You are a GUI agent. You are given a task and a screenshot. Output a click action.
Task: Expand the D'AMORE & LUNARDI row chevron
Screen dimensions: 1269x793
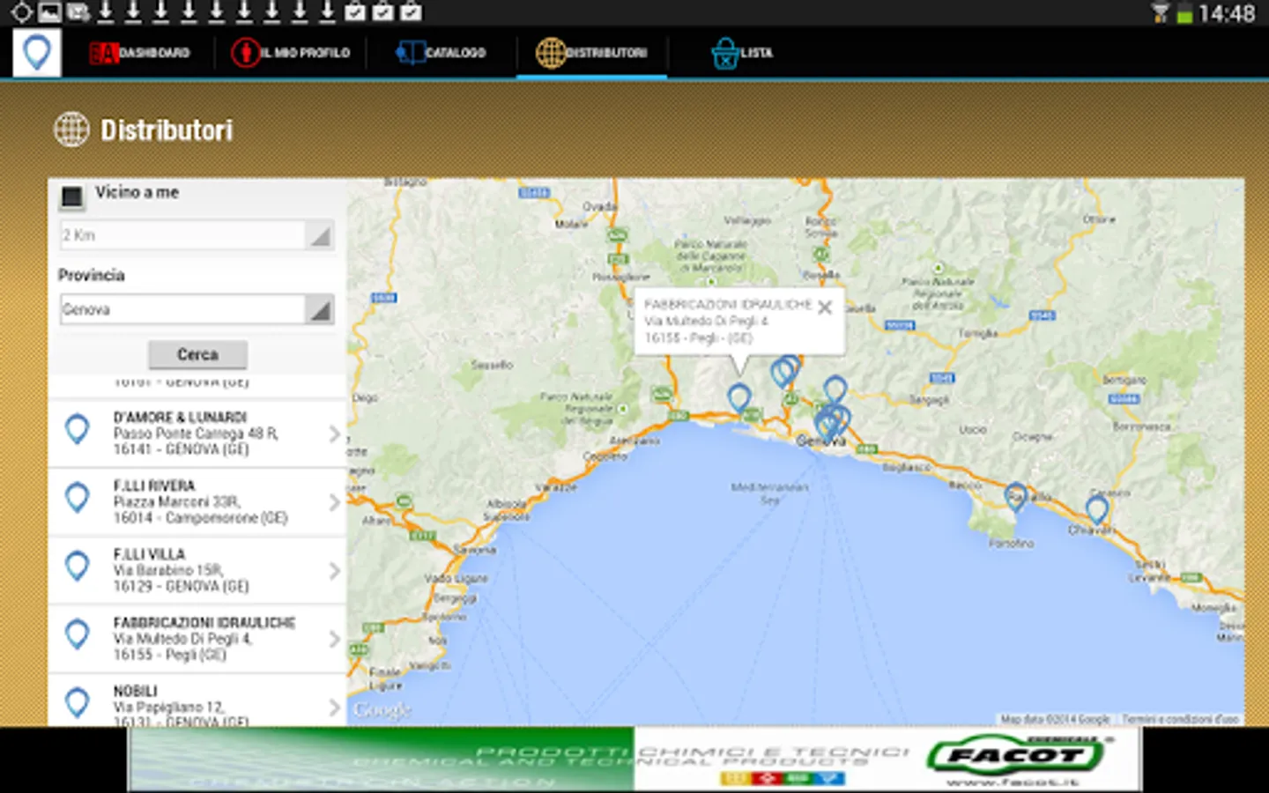tap(334, 434)
